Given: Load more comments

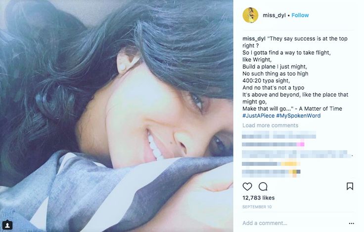Looking at the screenshot, I should [271, 125].
